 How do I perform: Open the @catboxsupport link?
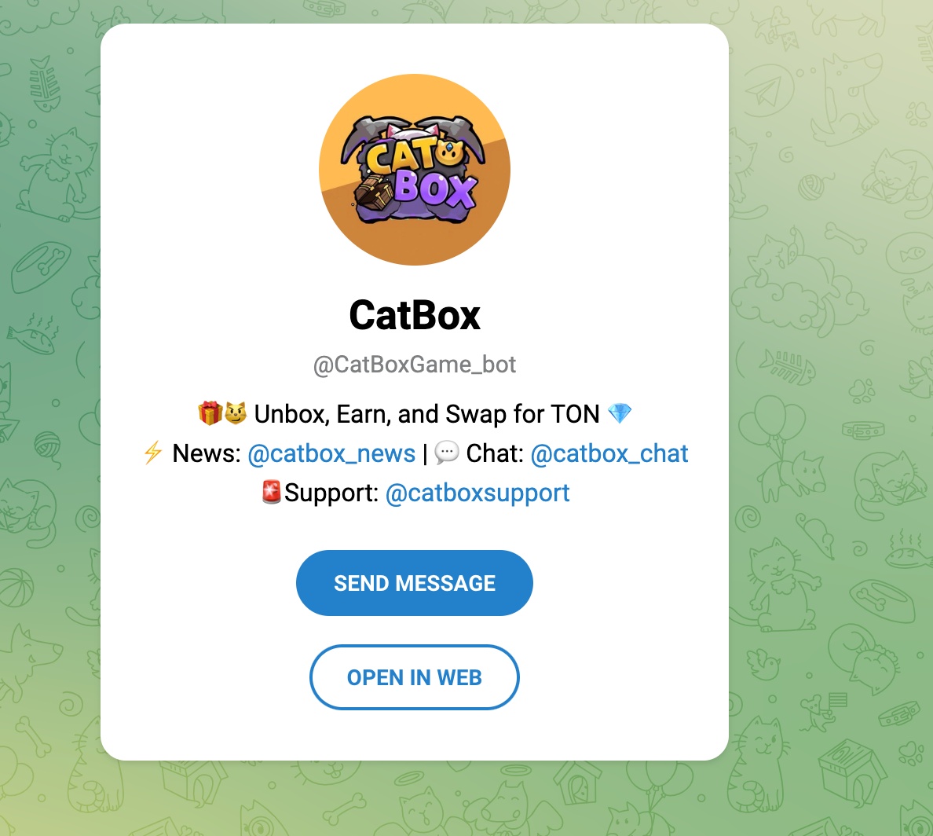pos(477,493)
